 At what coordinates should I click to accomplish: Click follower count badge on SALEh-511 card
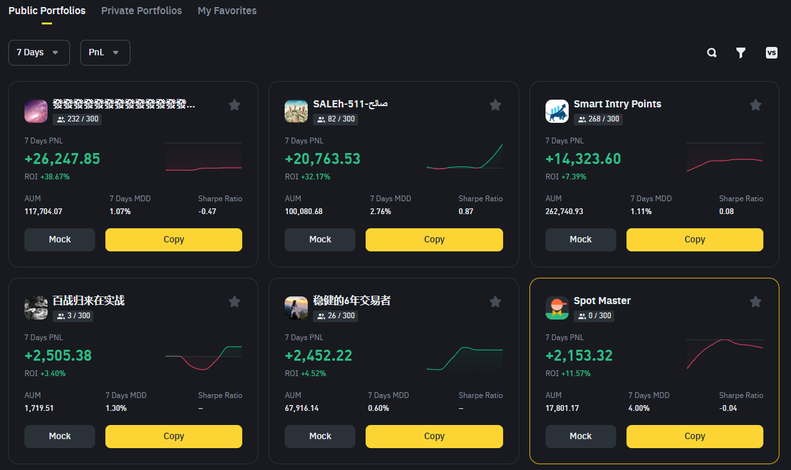click(334, 119)
